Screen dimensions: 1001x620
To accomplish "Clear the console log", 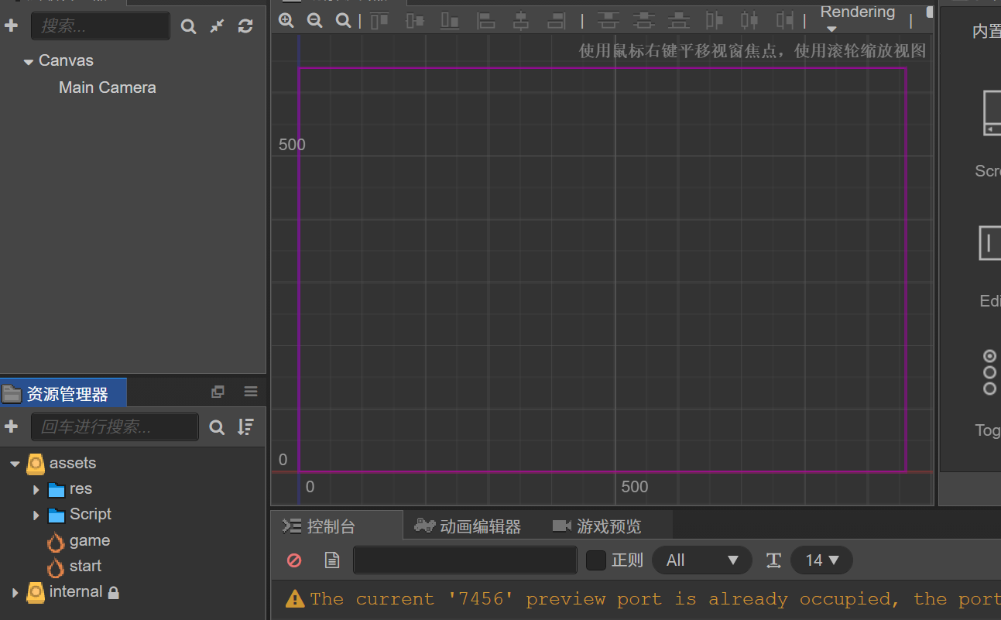I will coord(294,560).
